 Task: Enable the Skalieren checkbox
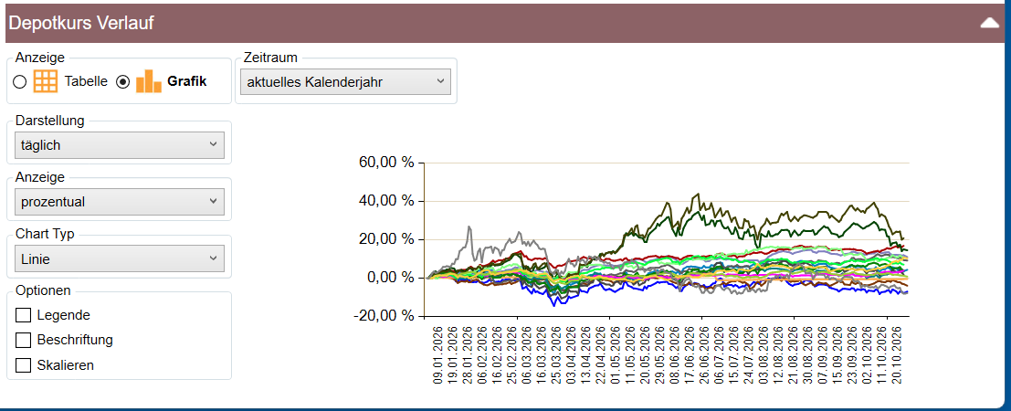coord(23,365)
